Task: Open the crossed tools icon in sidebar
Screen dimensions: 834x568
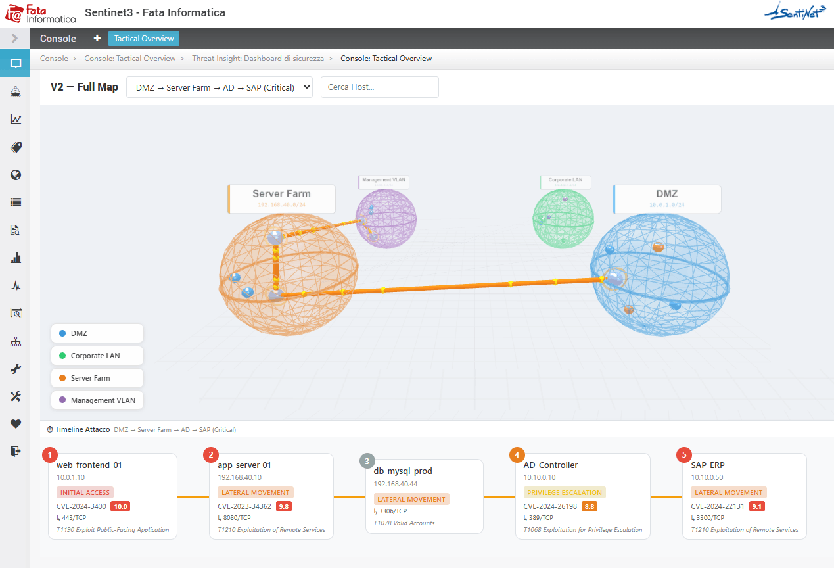Action: (16, 396)
